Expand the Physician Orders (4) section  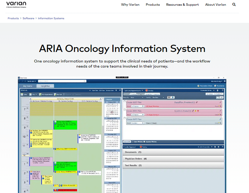pos(173,159)
